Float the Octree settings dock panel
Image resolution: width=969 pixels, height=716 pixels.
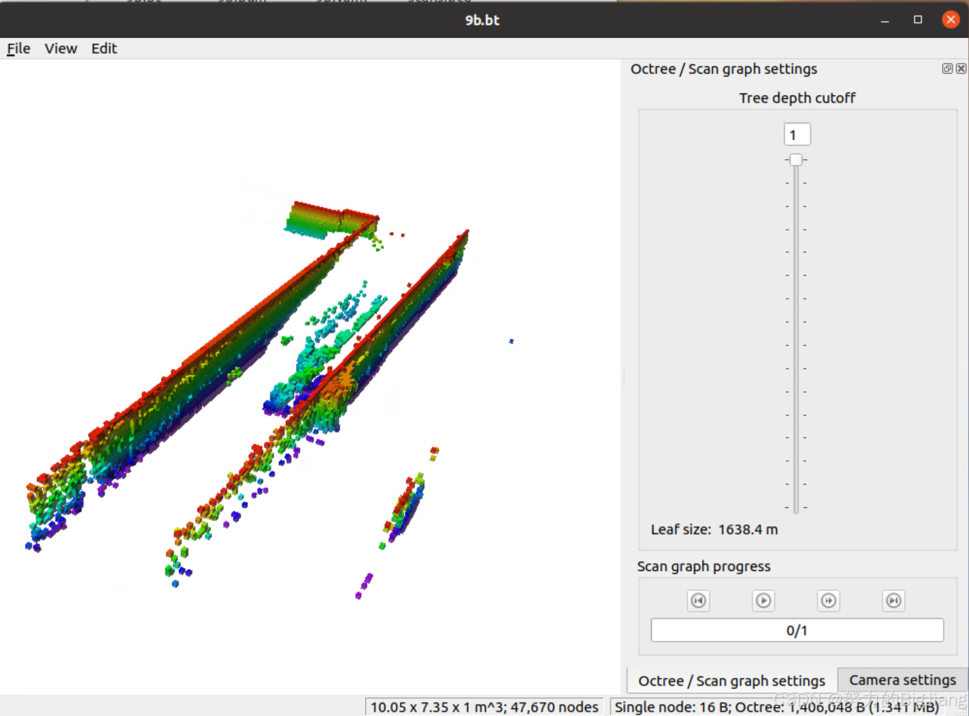(947, 69)
